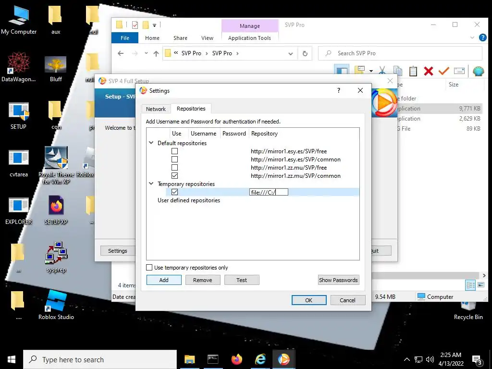Click the Remove repository button
492x369 pixels.
click(x=203, y=280)
